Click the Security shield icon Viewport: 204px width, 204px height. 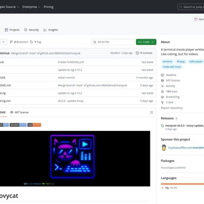click(x=26, y=30)
